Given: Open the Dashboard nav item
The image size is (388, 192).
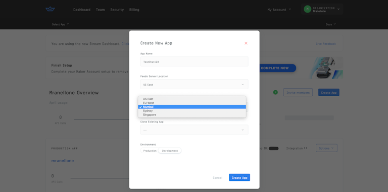Looking at the screenshot, I should (x=82, y=10).
